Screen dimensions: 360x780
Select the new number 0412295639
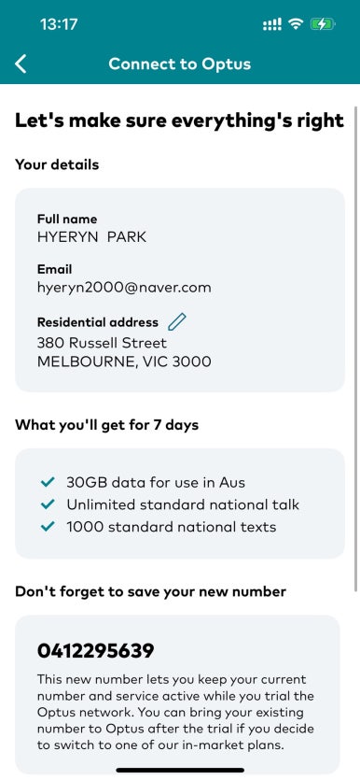click(96, 651)
